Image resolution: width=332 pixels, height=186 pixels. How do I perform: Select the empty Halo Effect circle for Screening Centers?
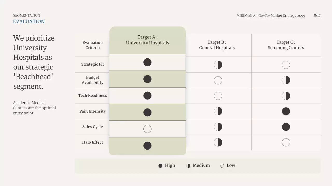286,142
